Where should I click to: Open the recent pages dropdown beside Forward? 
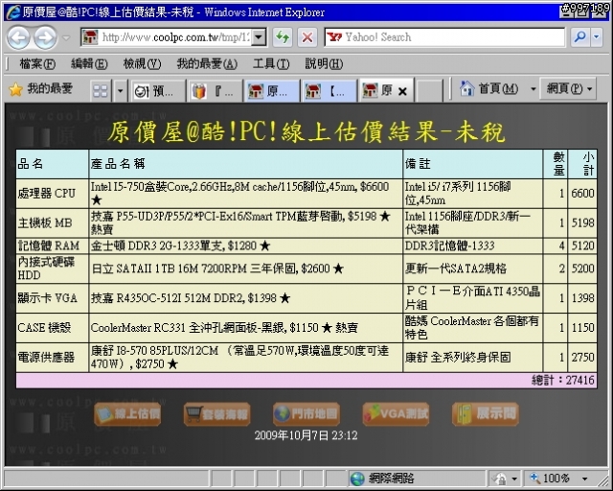[x=66, y=38]
